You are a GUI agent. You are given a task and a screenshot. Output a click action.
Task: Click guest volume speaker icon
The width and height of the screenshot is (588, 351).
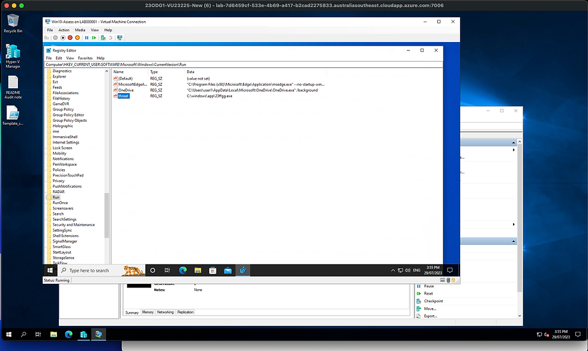point(407,271)
